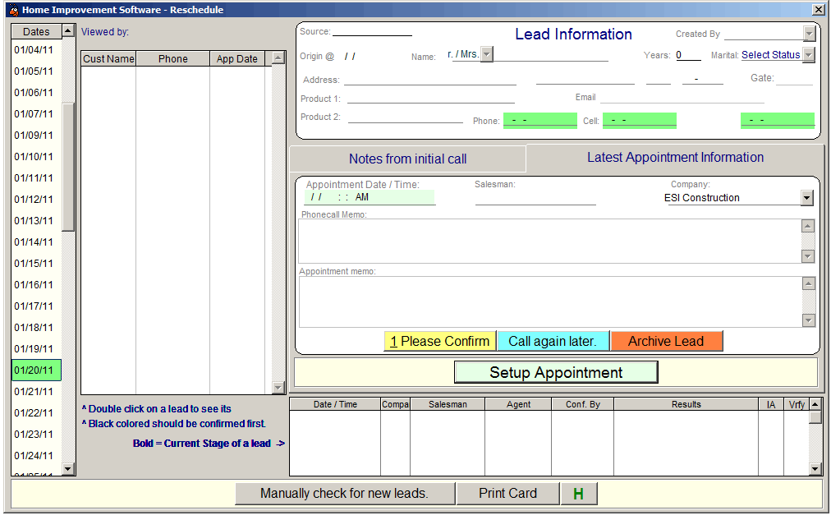Open the Mr. / Mrs. title dropdown
831x520 pixels.
click(487, 54)
